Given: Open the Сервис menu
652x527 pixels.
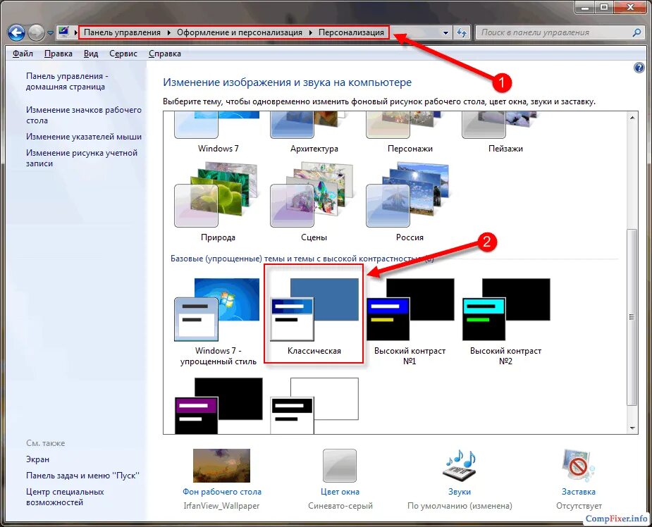Looking at the screenshot, I should coord(123,54).
